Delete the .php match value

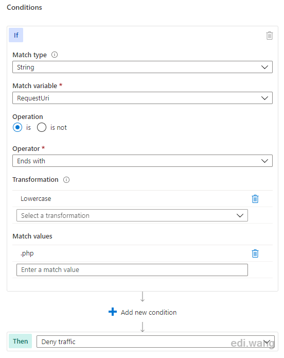tap(255, 253)
